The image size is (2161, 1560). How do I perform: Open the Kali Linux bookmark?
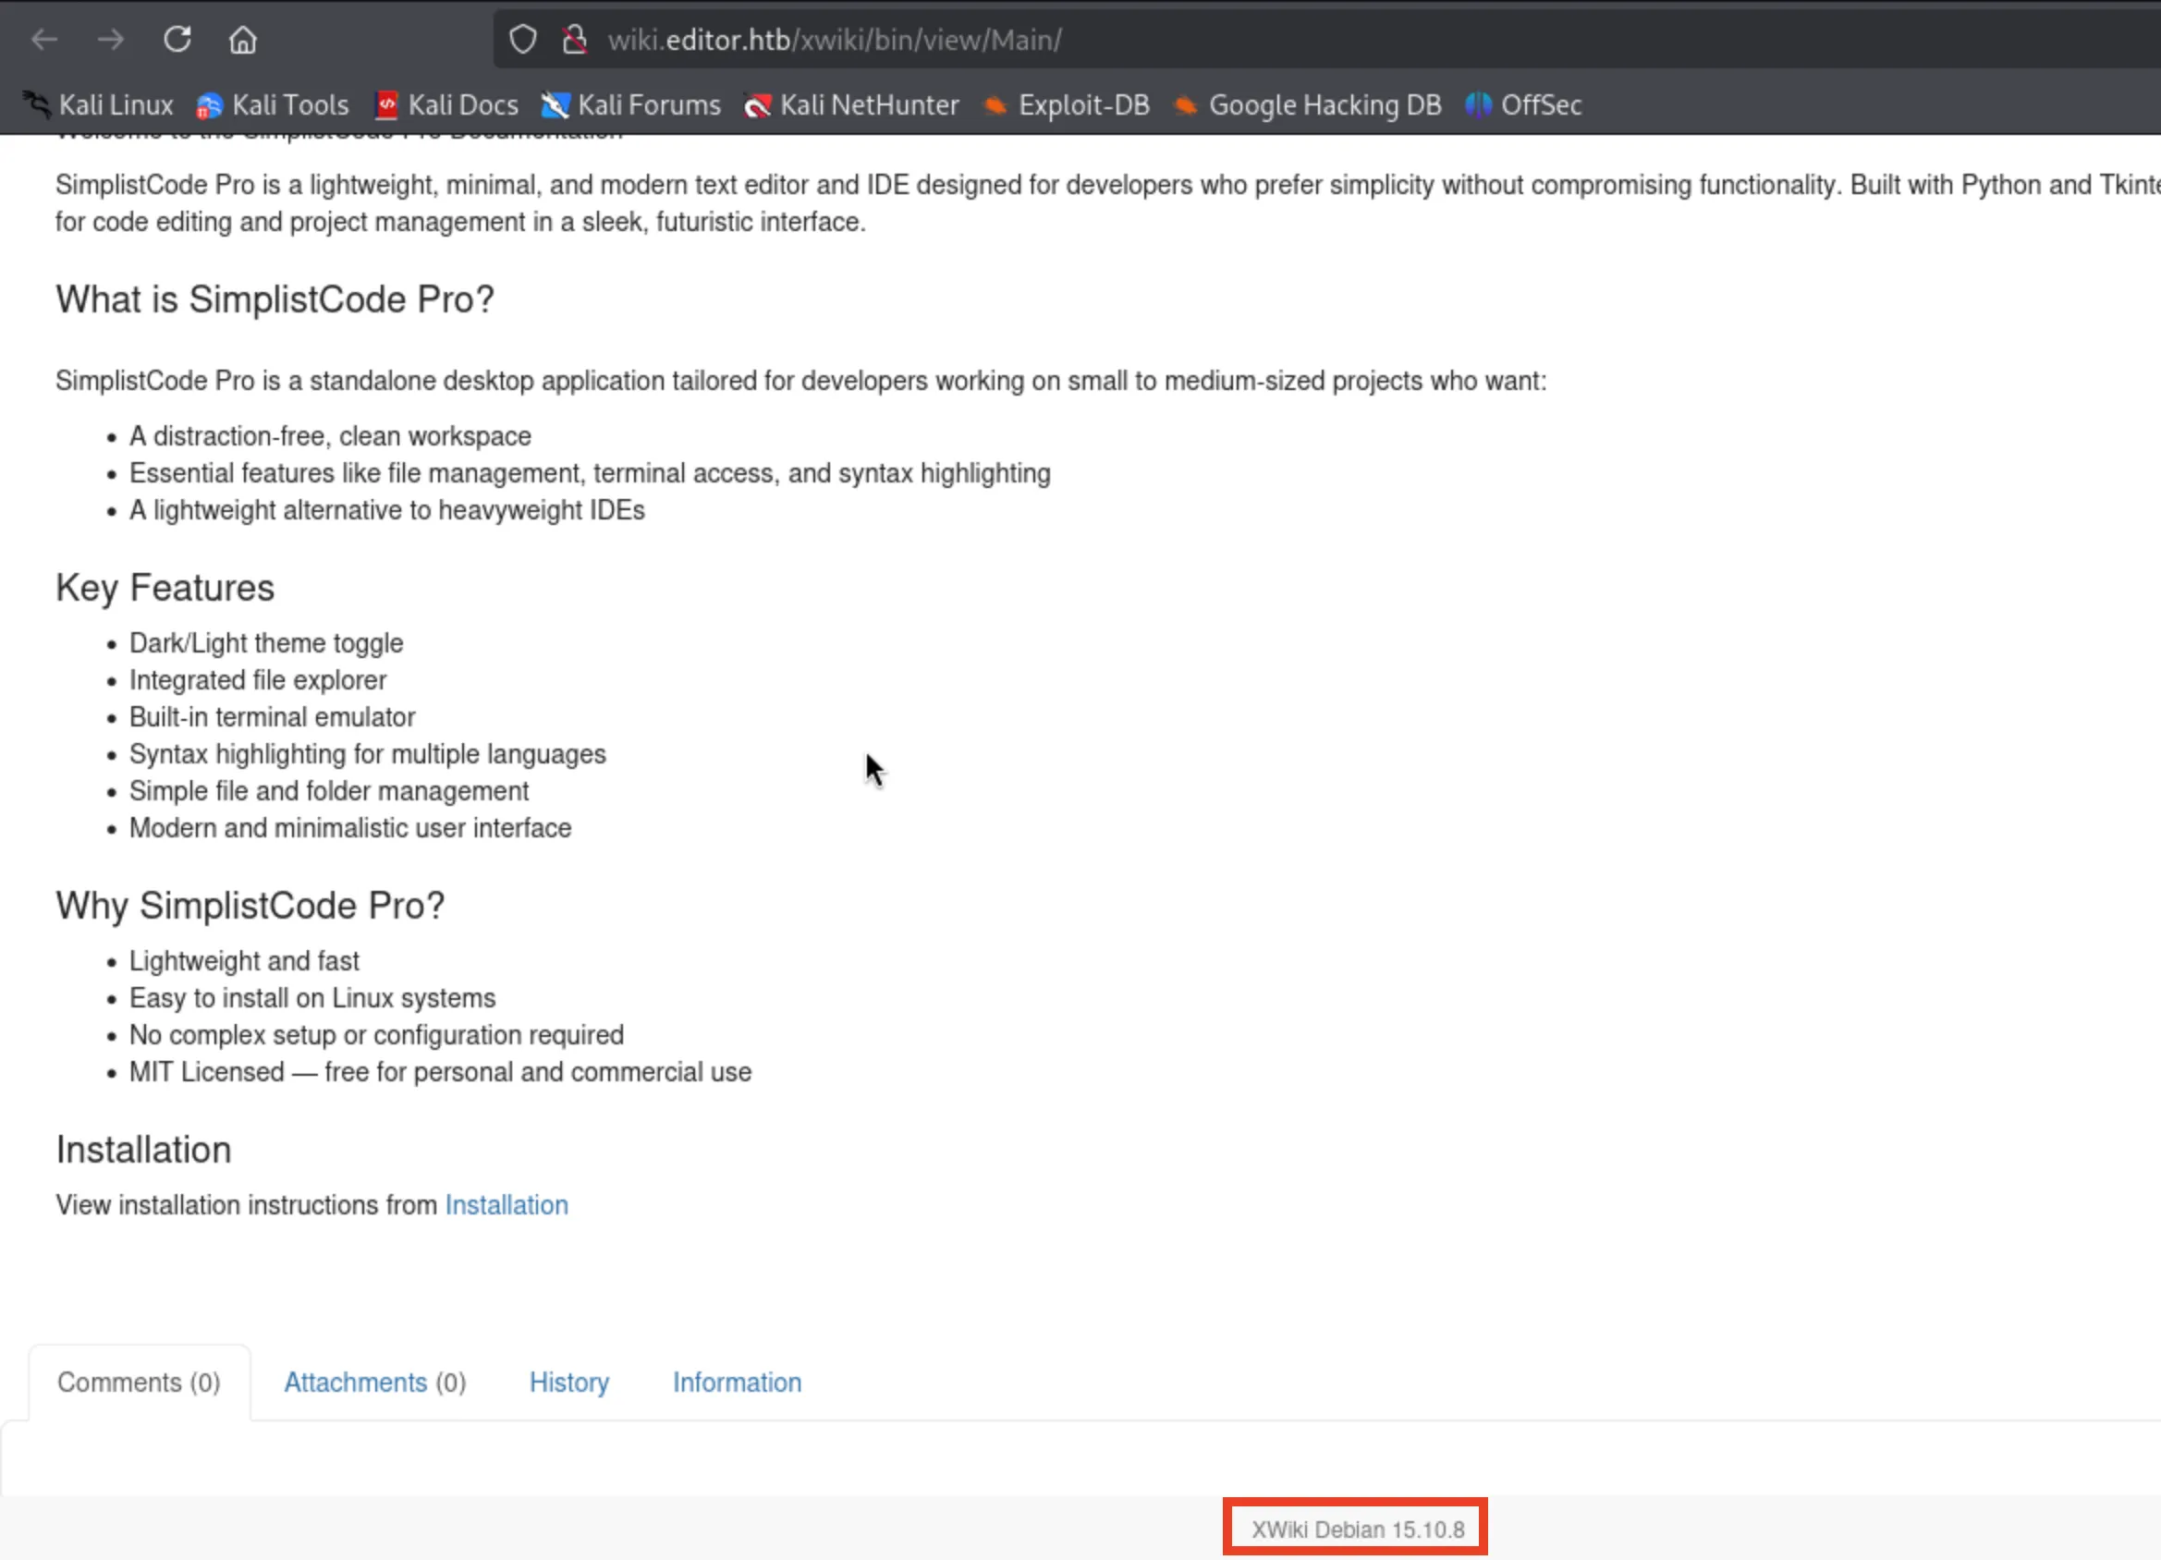coord(99,104)
